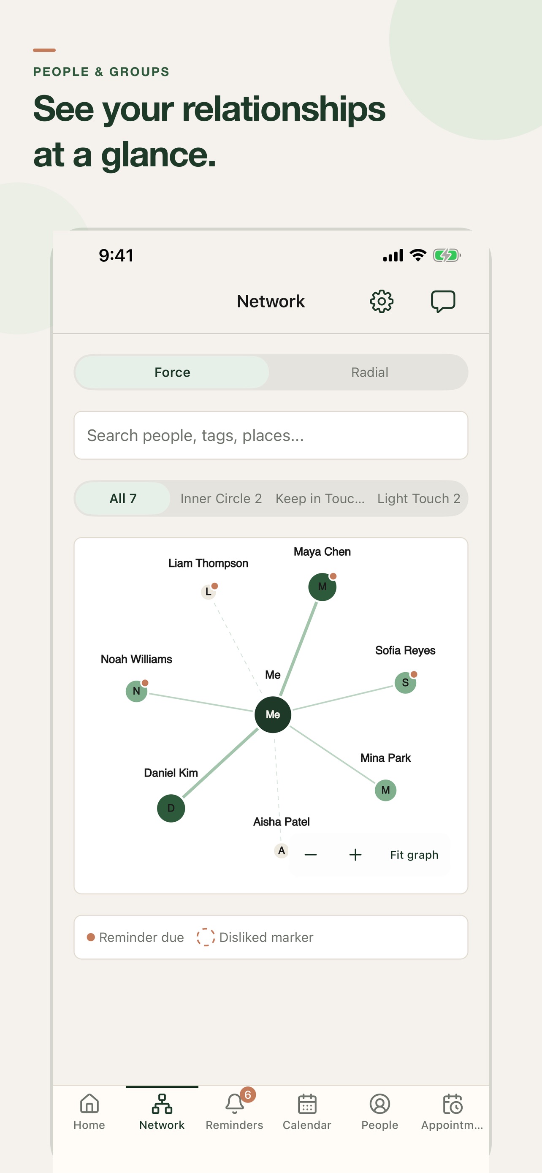Zoom out the graph with minus
Screen dimensions: 542x1173
pyautogui.click(x=310, y=855)
